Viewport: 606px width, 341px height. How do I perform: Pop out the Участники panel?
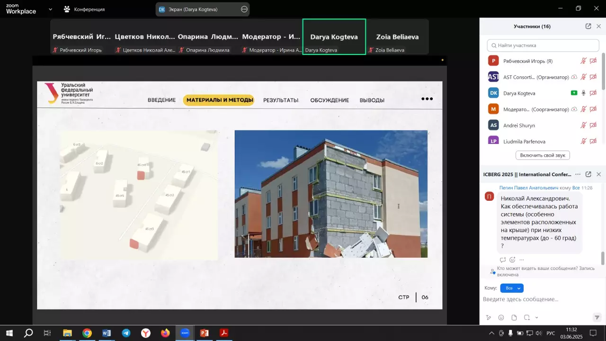tap(588, 27)
